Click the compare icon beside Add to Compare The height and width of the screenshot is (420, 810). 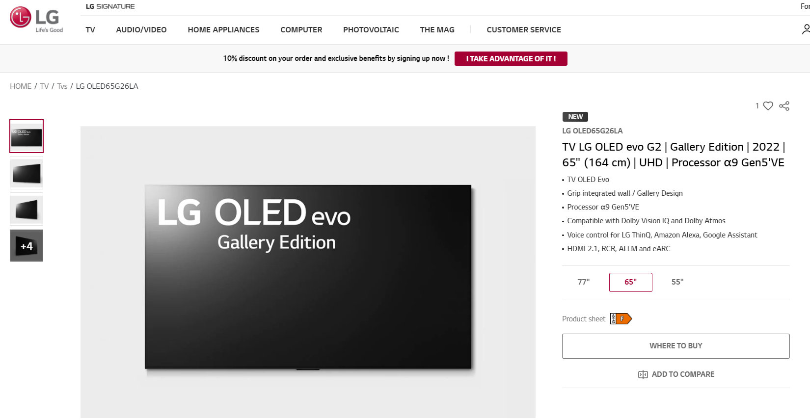pyautogui.click(x=643, y=374)
